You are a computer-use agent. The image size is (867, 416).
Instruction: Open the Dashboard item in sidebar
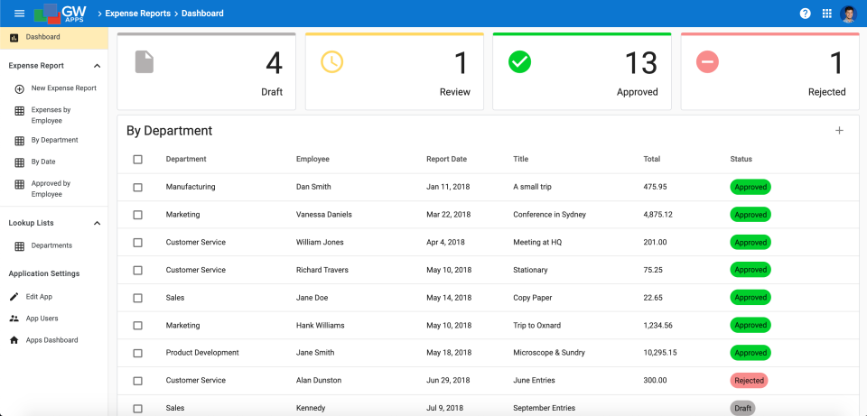(x=53, y=38)
